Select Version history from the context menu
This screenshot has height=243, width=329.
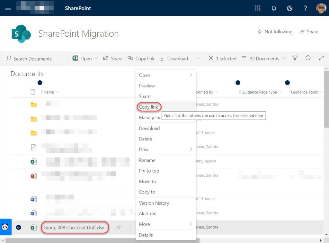(x=154, y=203)
